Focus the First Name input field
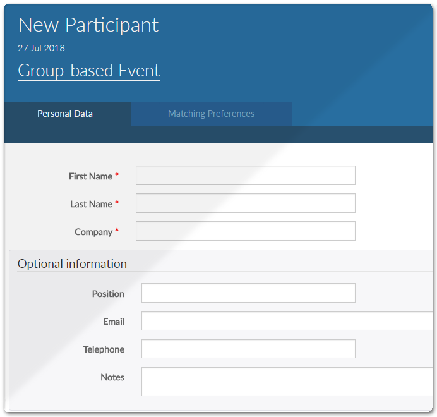 pos(246,176)
